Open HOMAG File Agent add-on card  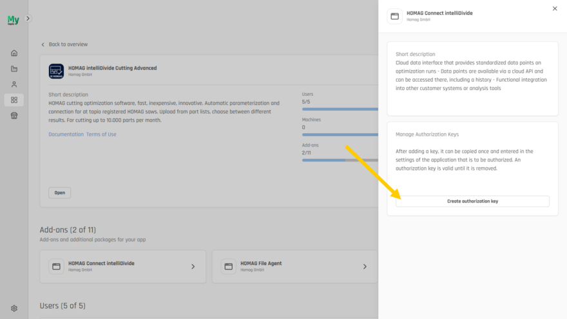[294, 266]
